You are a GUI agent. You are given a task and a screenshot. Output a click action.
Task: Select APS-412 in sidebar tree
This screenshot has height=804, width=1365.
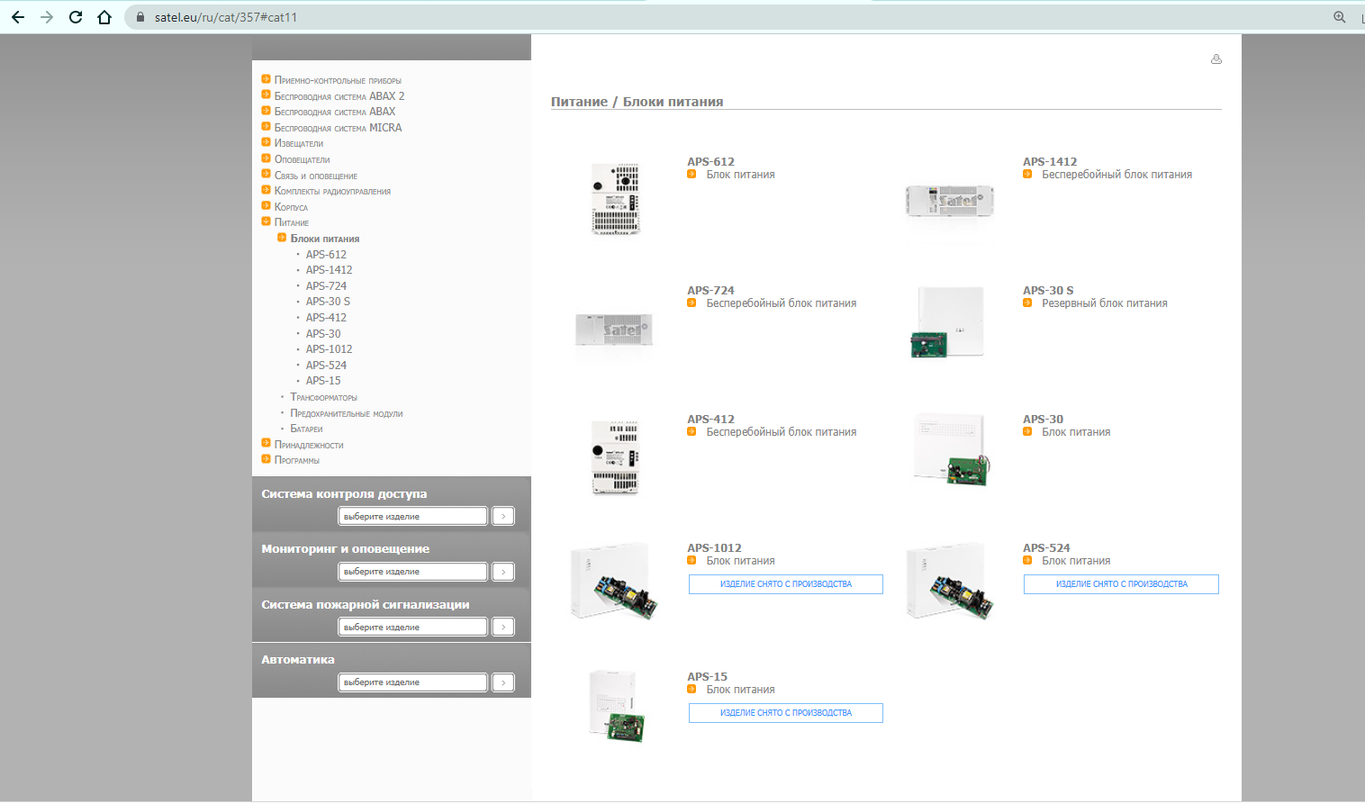326,318
